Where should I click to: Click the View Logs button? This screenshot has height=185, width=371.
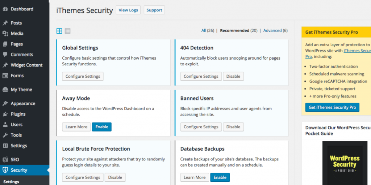[x=128, y=10]
